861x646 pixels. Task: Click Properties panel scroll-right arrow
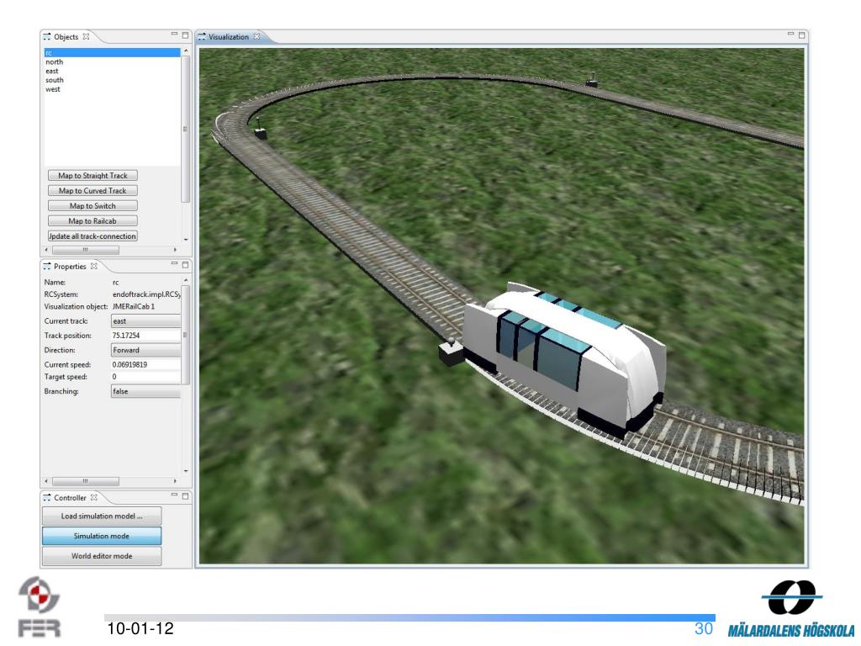tap(175, 481)
